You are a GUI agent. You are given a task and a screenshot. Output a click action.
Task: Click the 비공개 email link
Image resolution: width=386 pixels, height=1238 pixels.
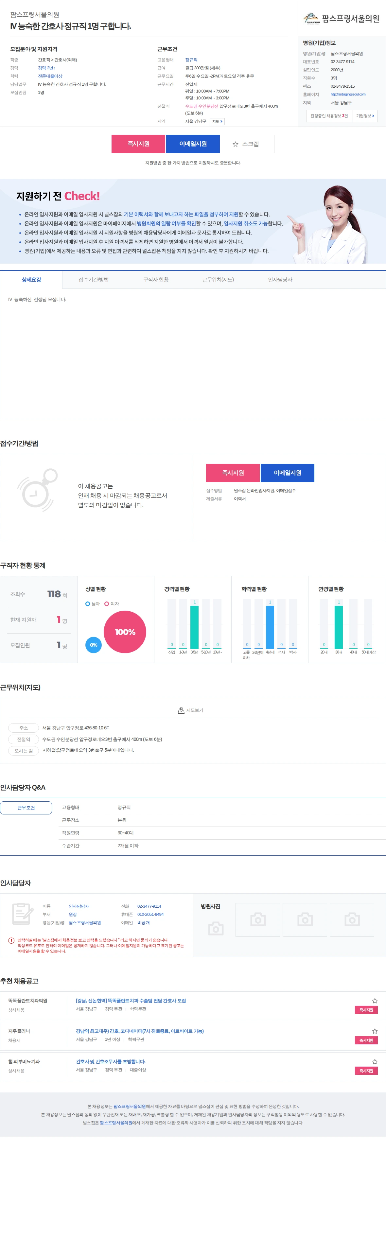click(143, 922)
